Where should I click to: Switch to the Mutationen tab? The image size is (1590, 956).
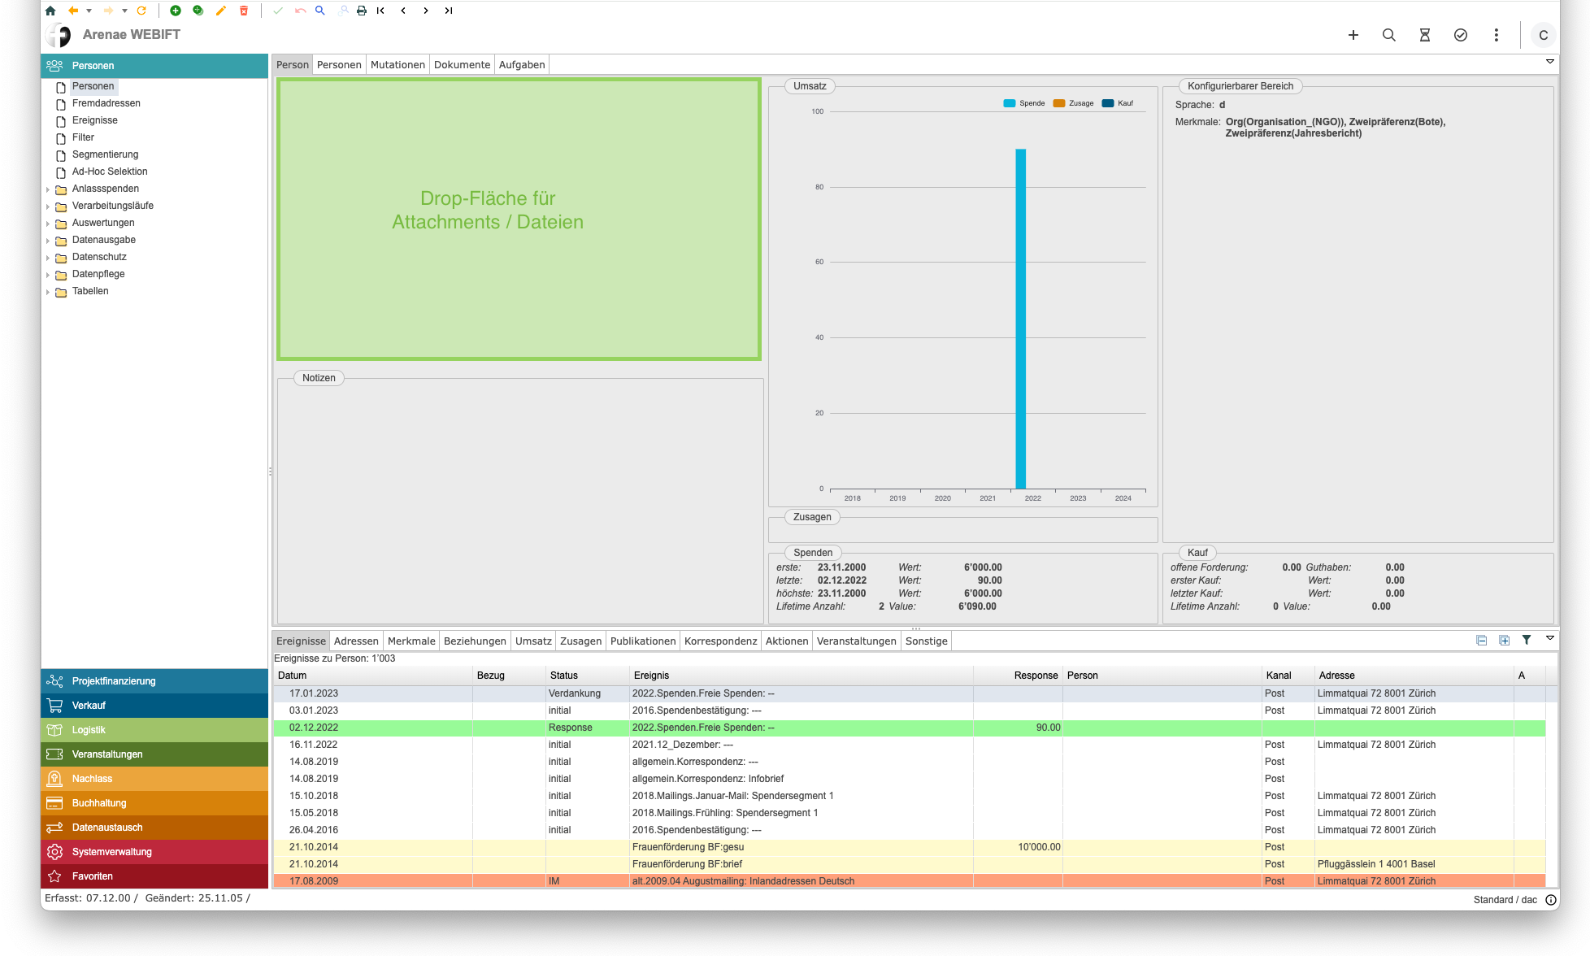(x=397, y=65)
